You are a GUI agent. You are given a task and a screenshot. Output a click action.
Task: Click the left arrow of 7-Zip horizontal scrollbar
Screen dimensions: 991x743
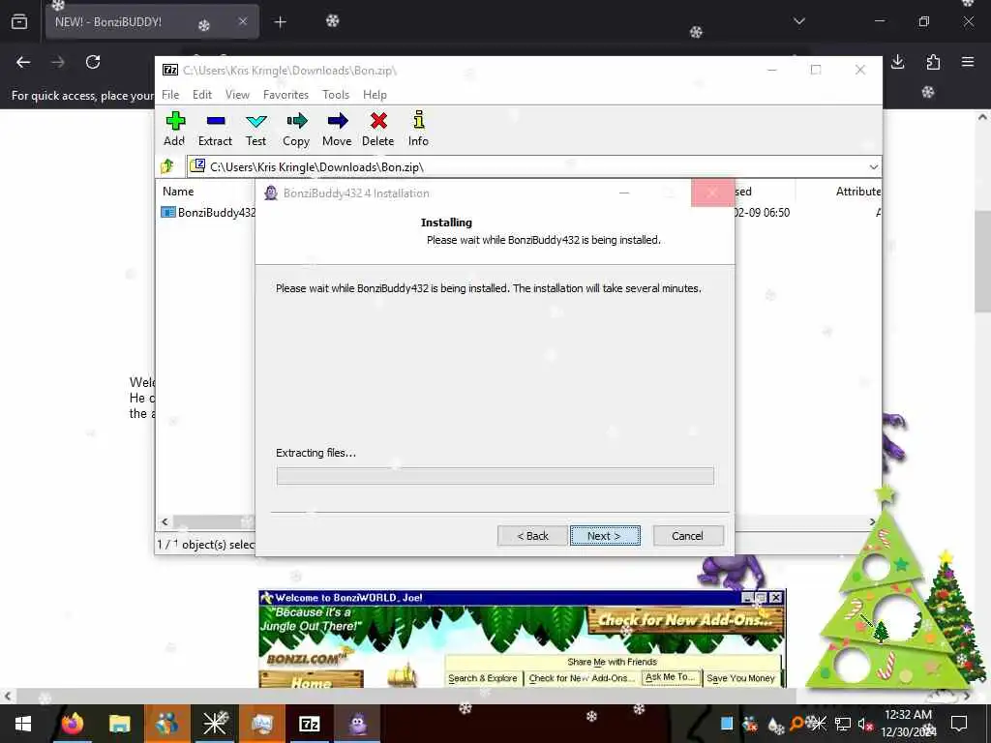click(165, 521)
